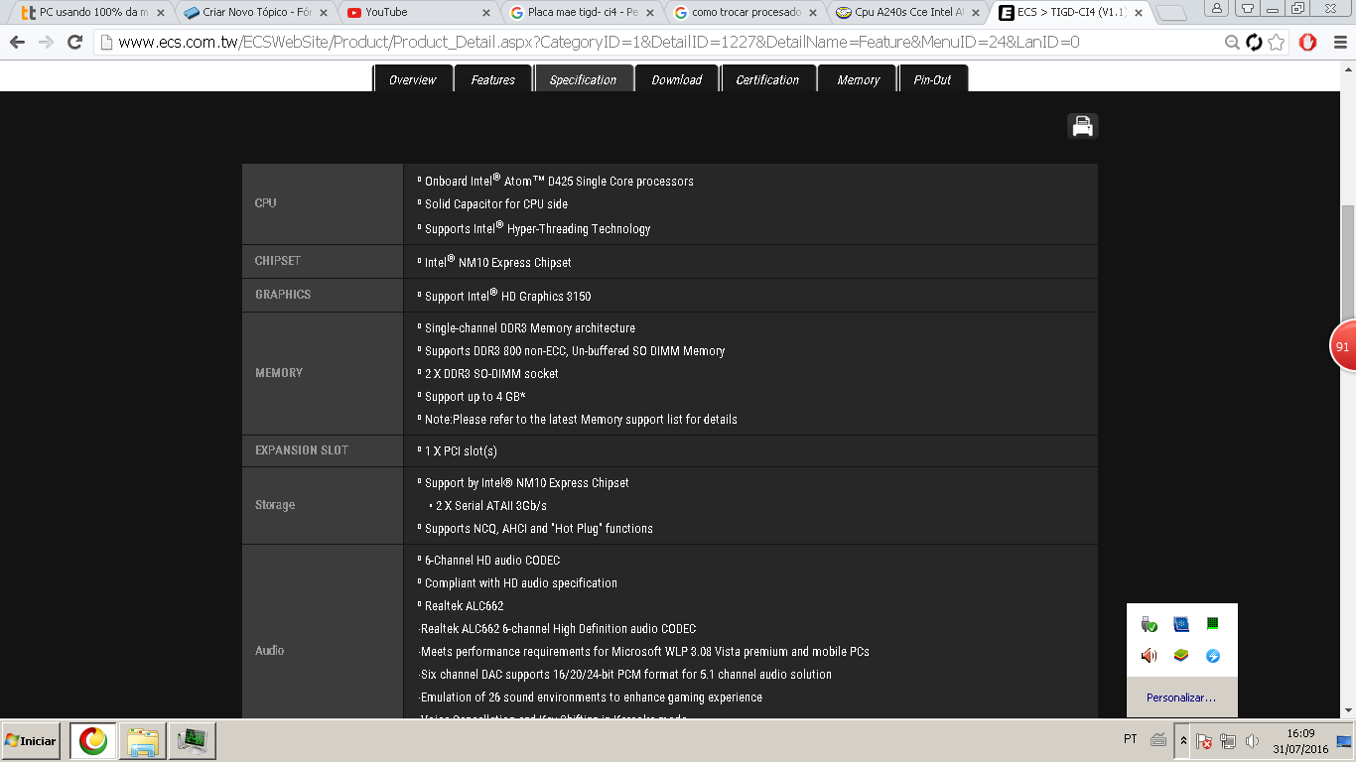Open the Features tab
Viewport: 1356px width, 762px height.
click(x=492, y=79)
